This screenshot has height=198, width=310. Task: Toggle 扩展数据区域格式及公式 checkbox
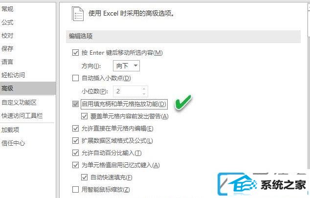(75, 141)
